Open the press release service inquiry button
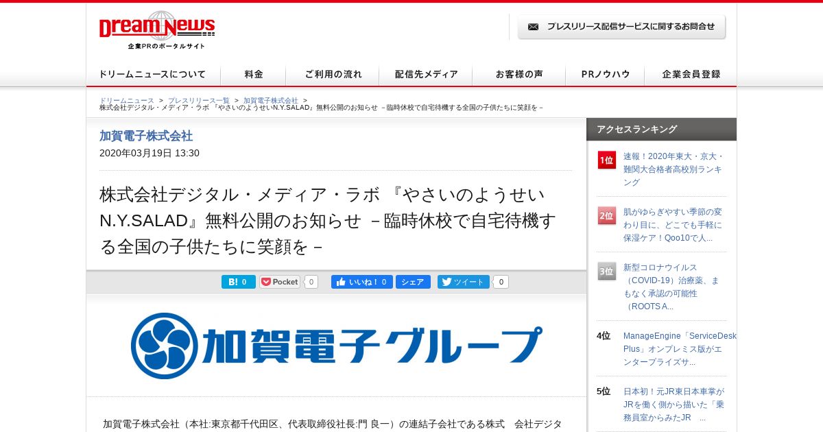 (621, 27)
